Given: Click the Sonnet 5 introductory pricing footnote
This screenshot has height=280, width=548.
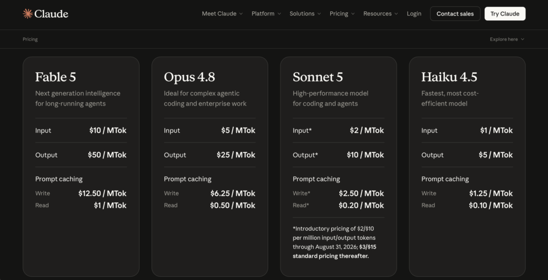Looking at the screenshot, I should [x=334, y=242].
